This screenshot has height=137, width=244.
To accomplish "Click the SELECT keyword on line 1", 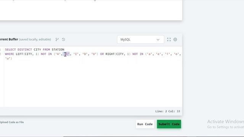I will click(10, 49).
